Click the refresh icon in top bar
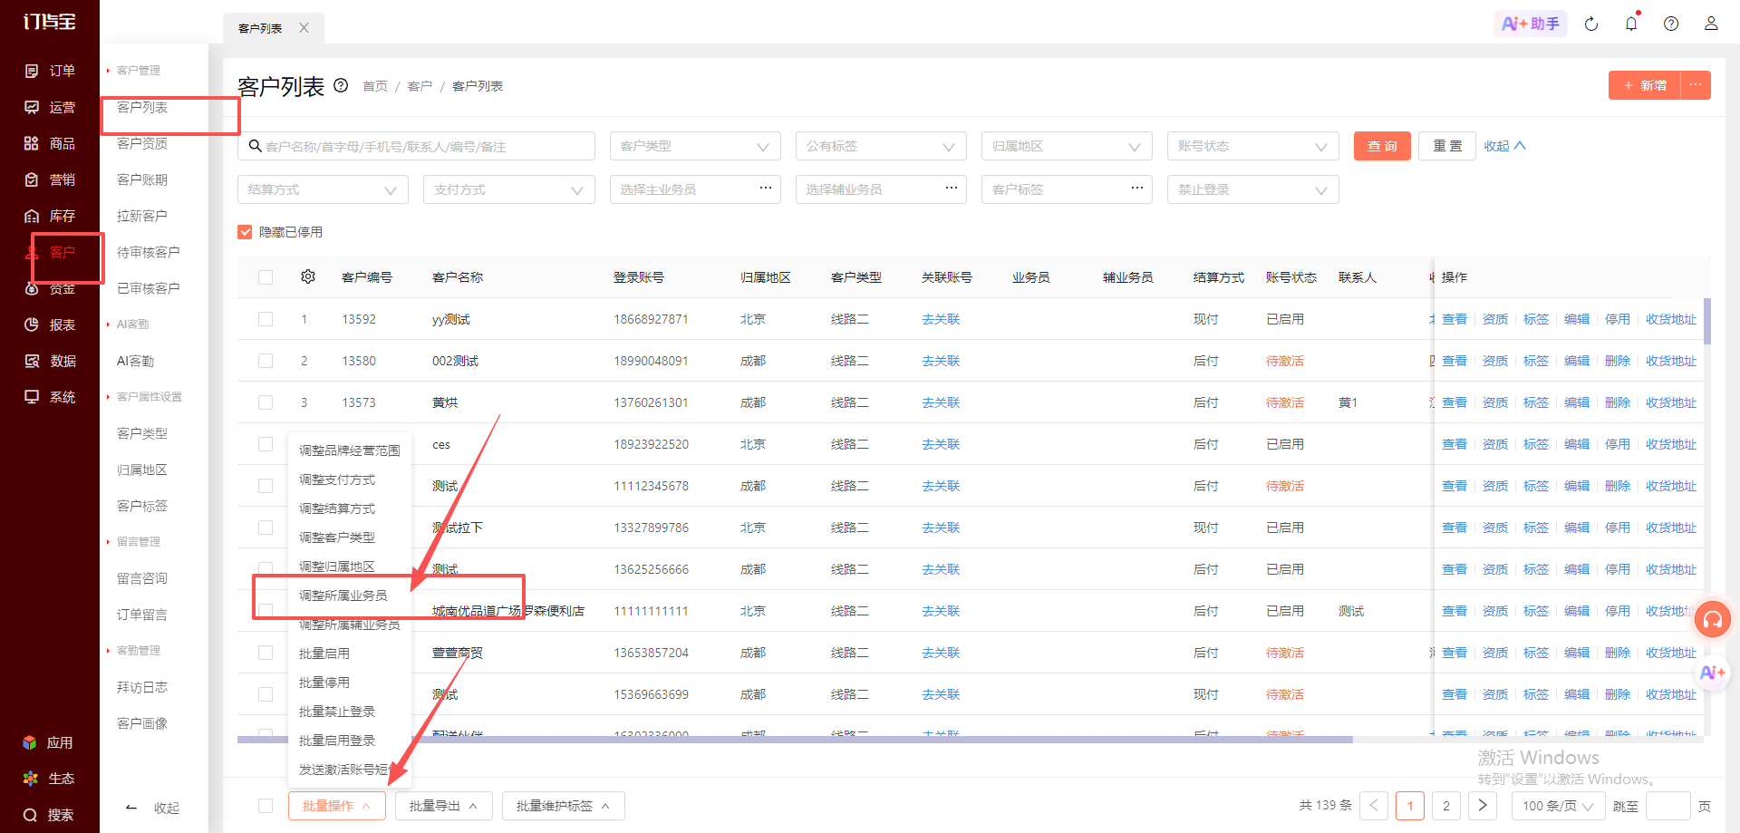This screenshot has width=1740, height=833. tap(1591, 24)
